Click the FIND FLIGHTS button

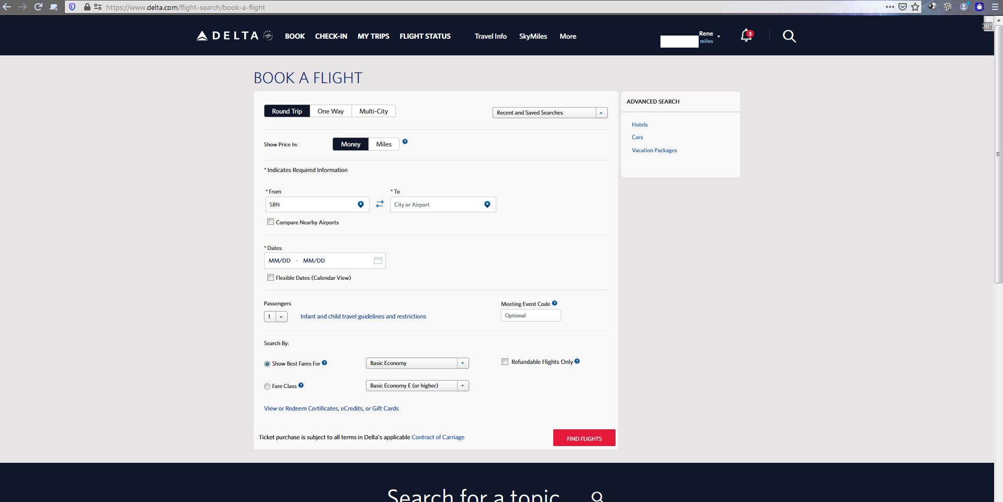[584, 438]
